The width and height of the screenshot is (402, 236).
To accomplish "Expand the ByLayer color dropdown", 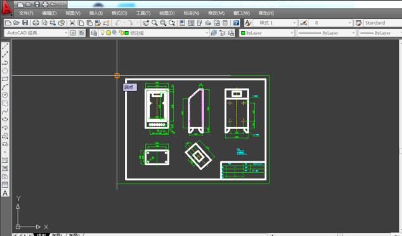I will pyautogui.click(x=292, y=33).
